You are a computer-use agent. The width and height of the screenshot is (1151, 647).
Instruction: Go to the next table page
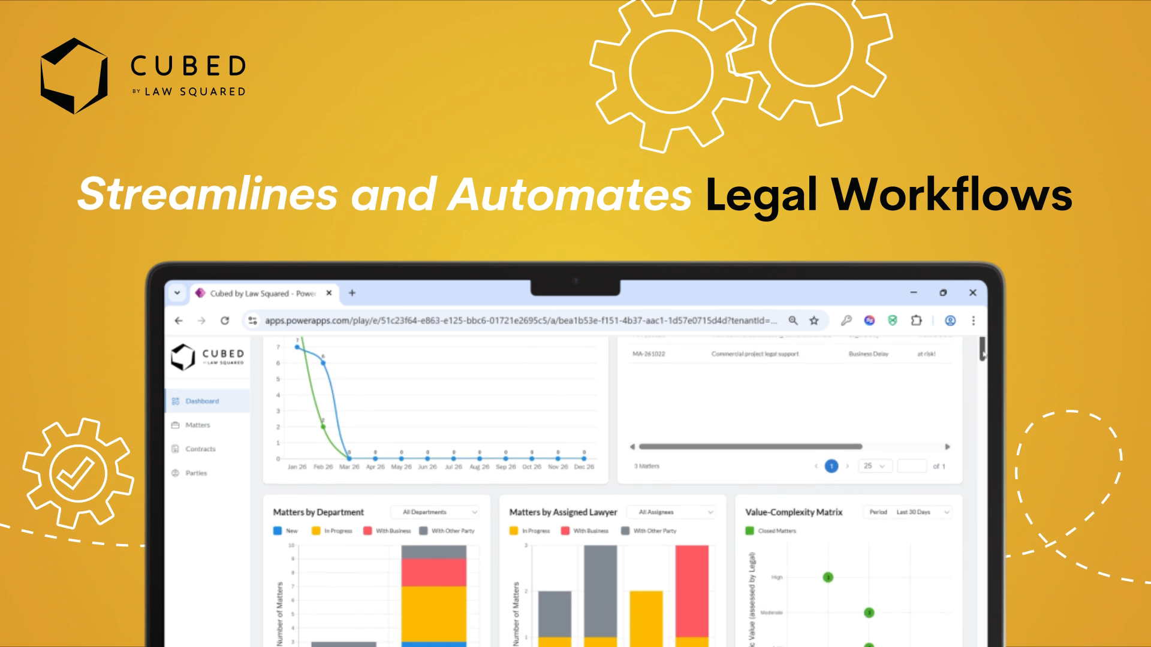847,466
